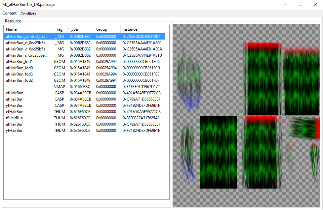Maximize the package viewer window
The width and height of the screenshot is (323, 210).
(x=301, y=5)
